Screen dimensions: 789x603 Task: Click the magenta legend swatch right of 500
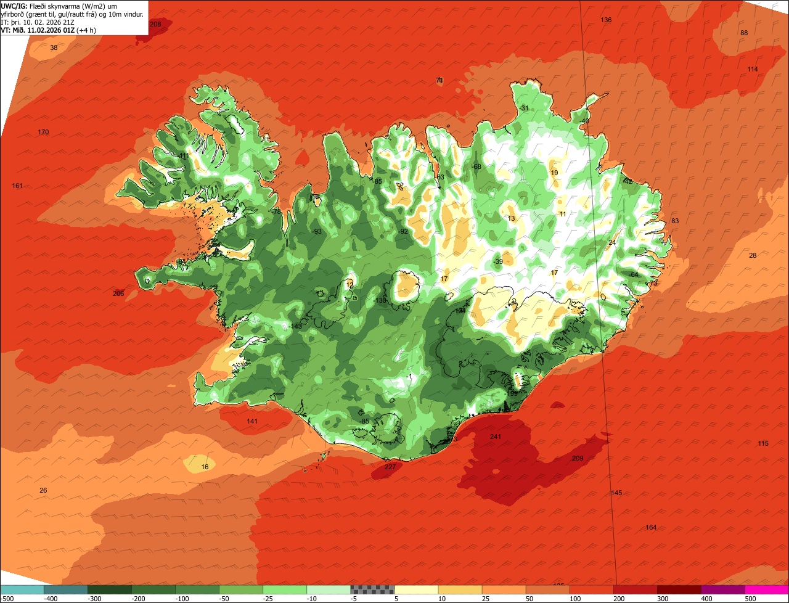point(767,589)
